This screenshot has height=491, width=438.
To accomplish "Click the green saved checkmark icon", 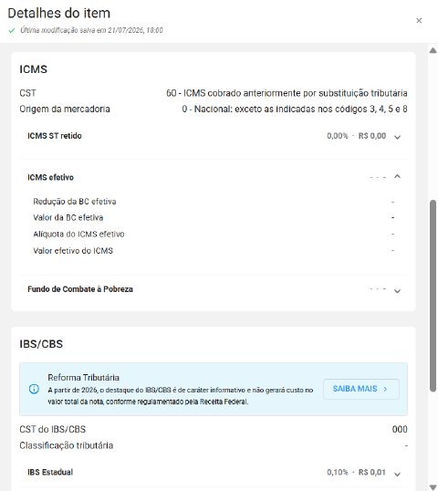I will (12, 31).
